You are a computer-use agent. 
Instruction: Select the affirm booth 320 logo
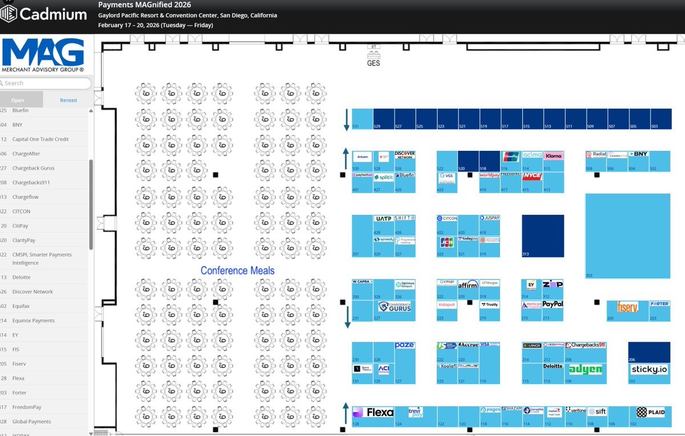(x=468, y=284)
